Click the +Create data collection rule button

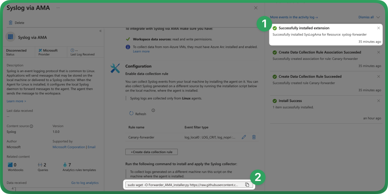pyautogui.click(x=152, y=152)
